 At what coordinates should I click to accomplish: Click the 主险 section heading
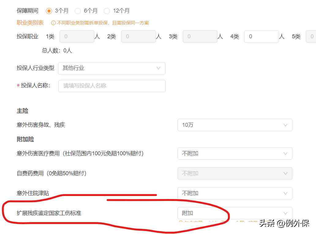pos(22,111)
